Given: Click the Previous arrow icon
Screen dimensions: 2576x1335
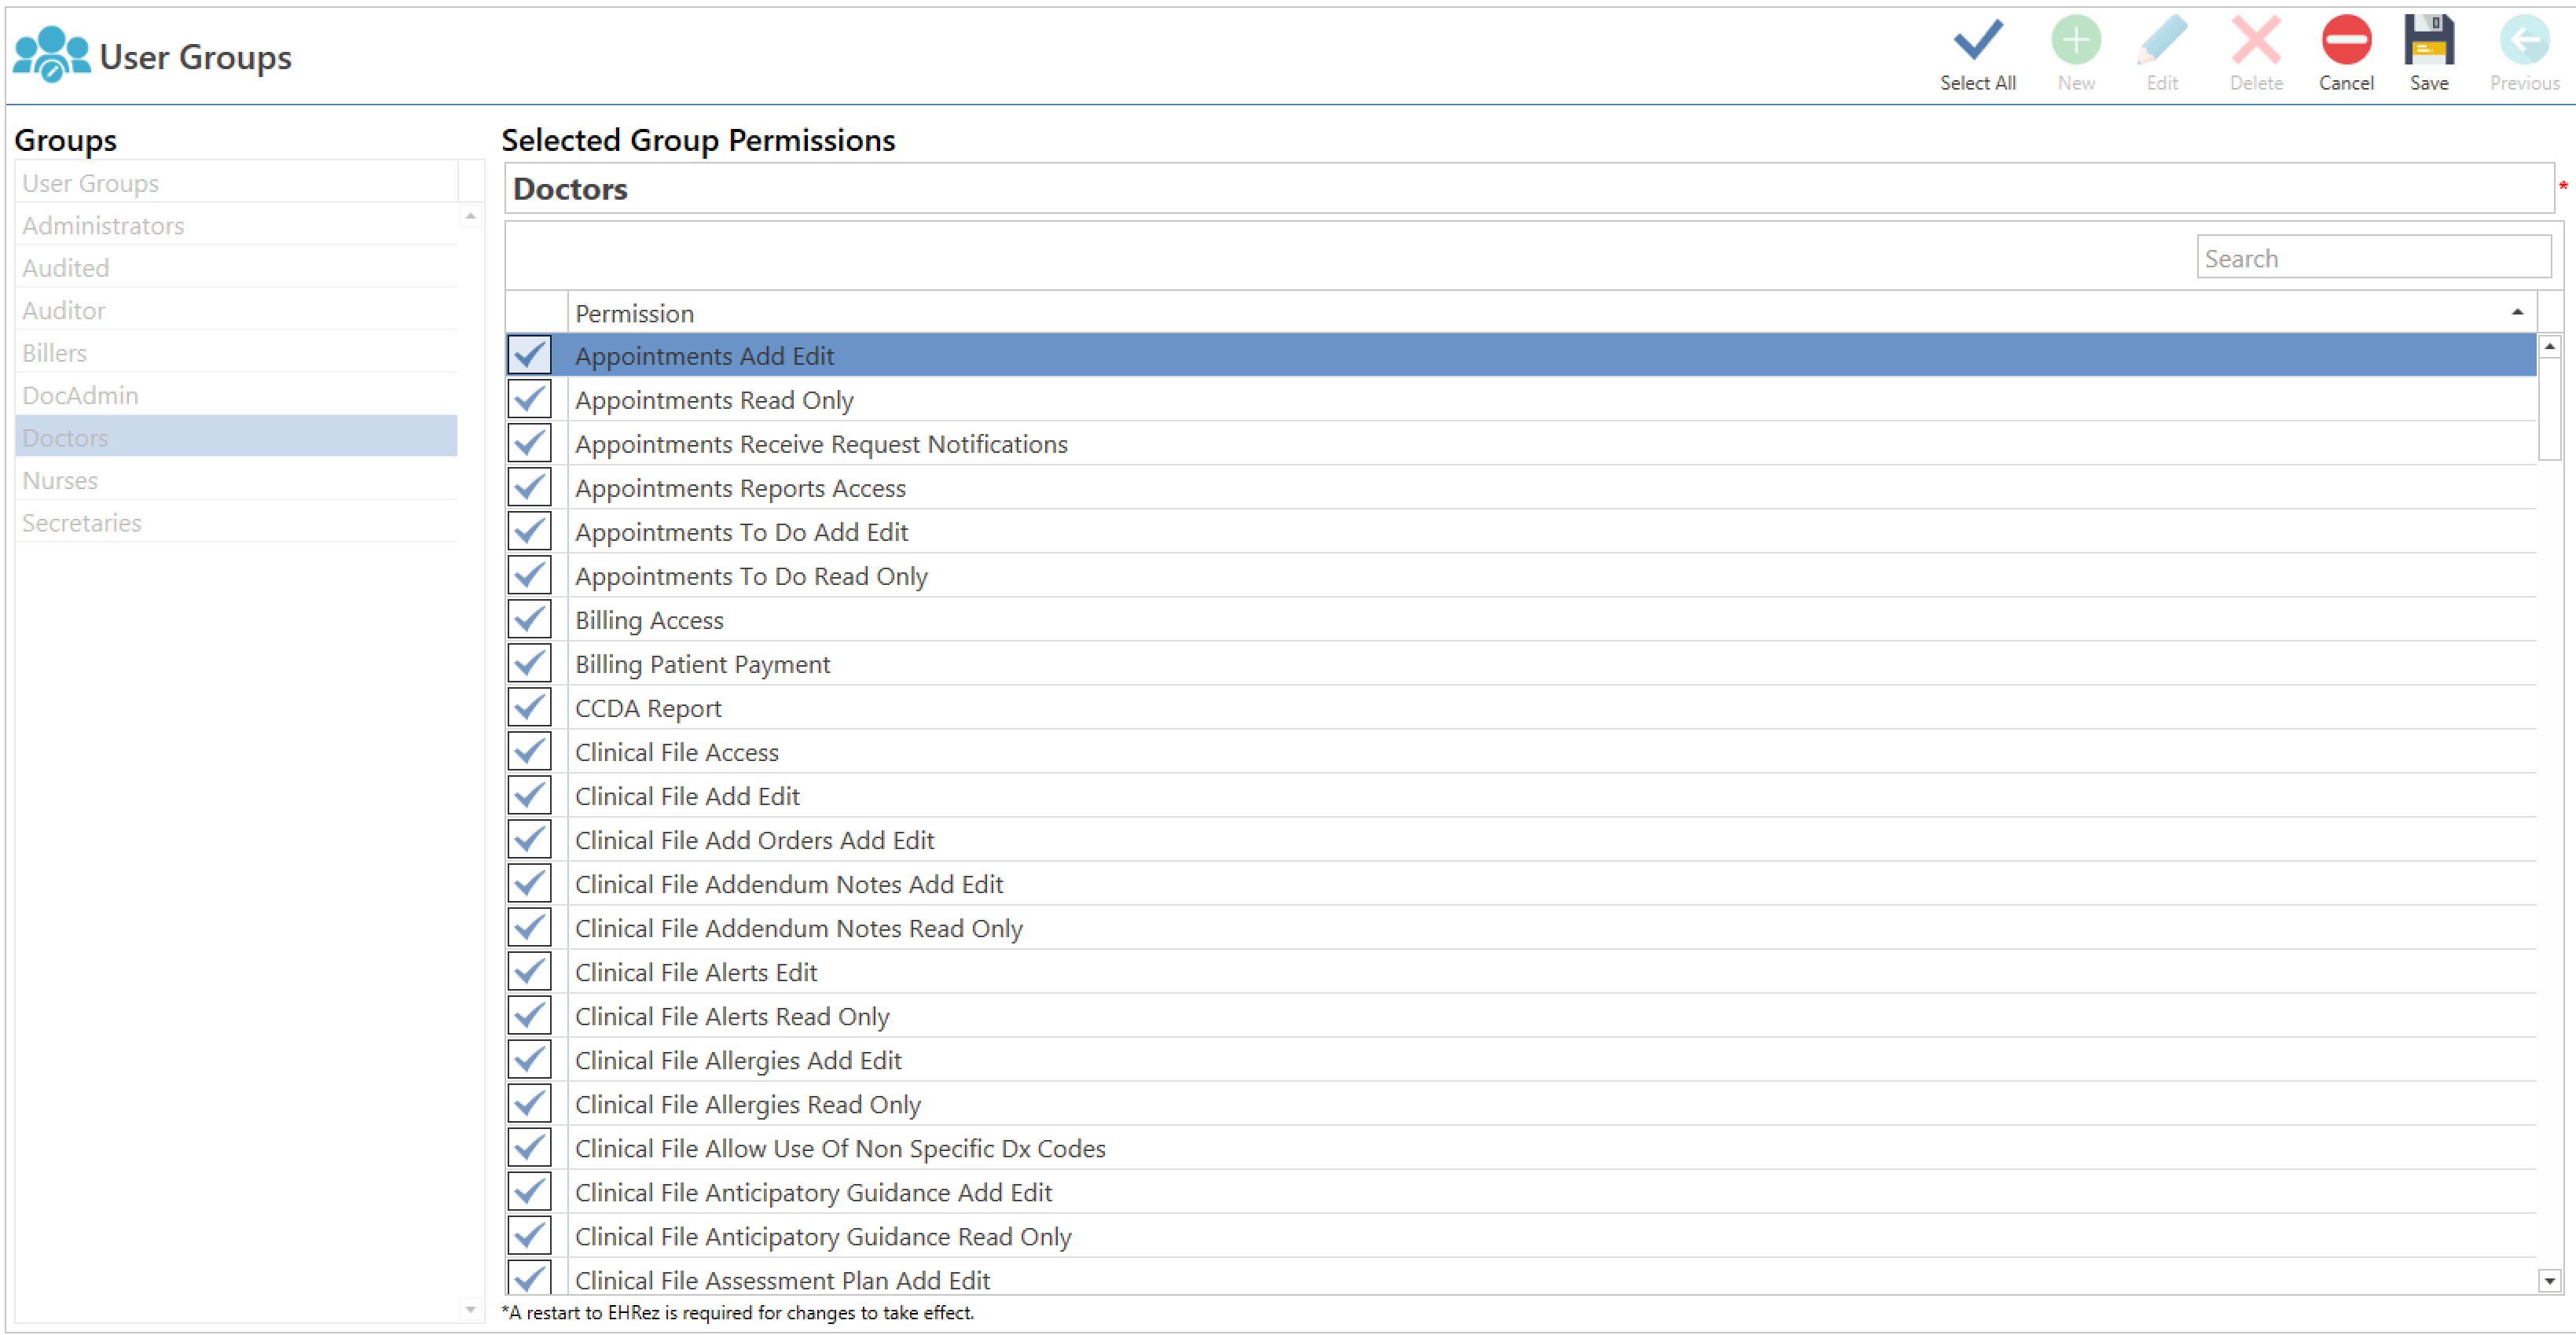Looking at the screenshot, I should pos(2523,42).
